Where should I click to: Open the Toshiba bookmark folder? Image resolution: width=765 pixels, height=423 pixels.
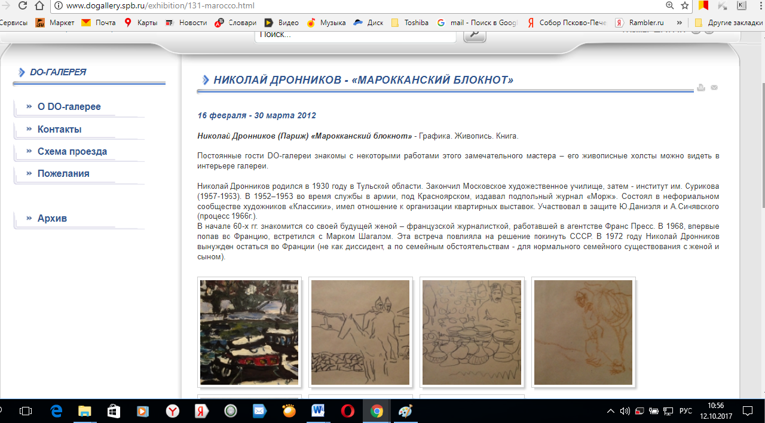click(410, 23)
